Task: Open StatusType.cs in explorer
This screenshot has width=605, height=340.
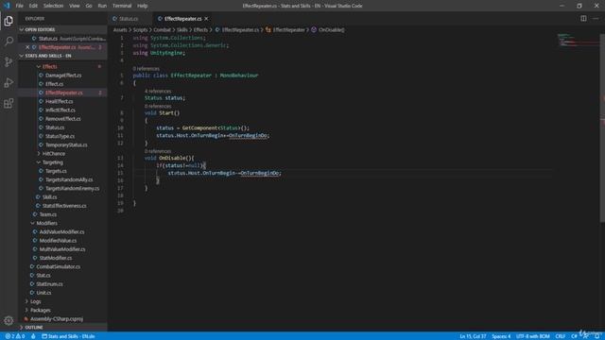Action: coord(60,136)
